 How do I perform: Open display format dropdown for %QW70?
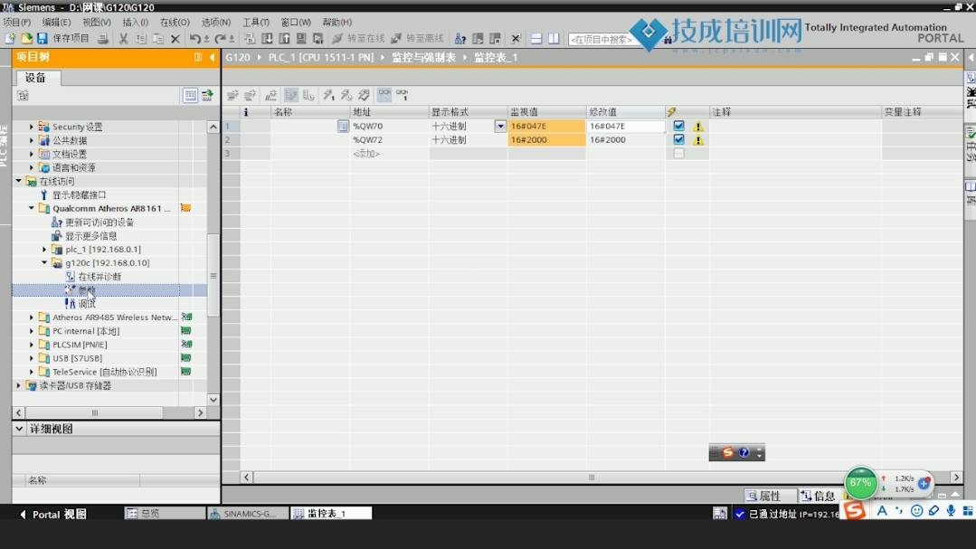click(500, 126)
